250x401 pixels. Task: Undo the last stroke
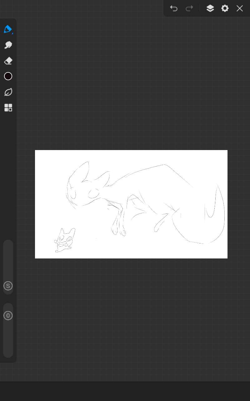[174, 8]
